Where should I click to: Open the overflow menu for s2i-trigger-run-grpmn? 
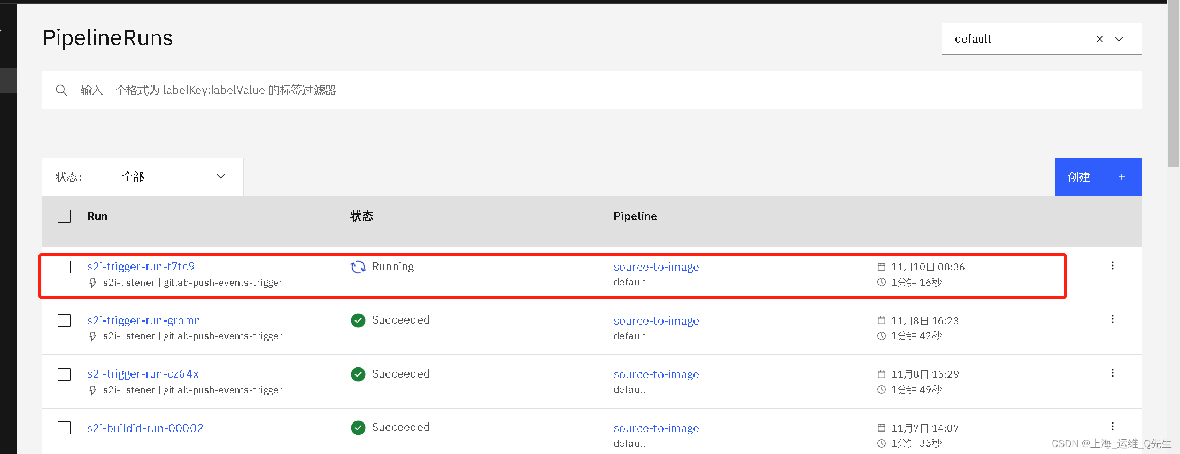[x=1112, y=319]
